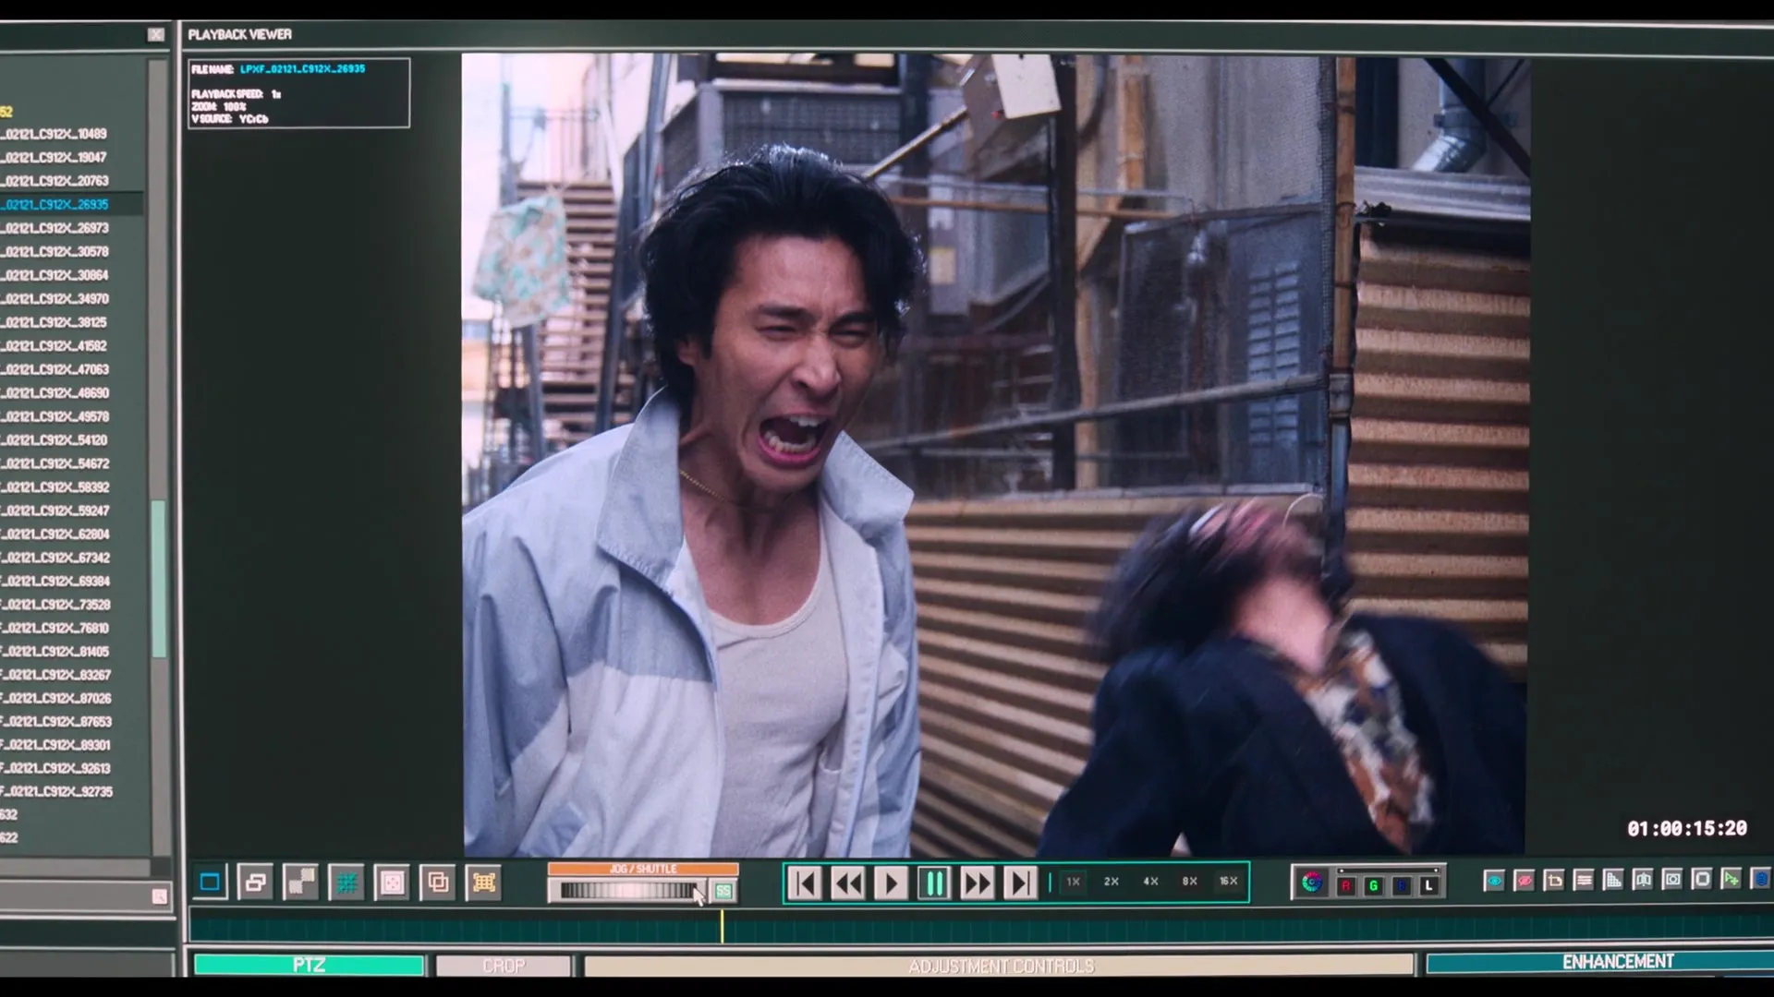Click the crop tool icon in right toolbar
Image resolution: width=1774 pixels, height=997 pixels.
(1554, 880)
